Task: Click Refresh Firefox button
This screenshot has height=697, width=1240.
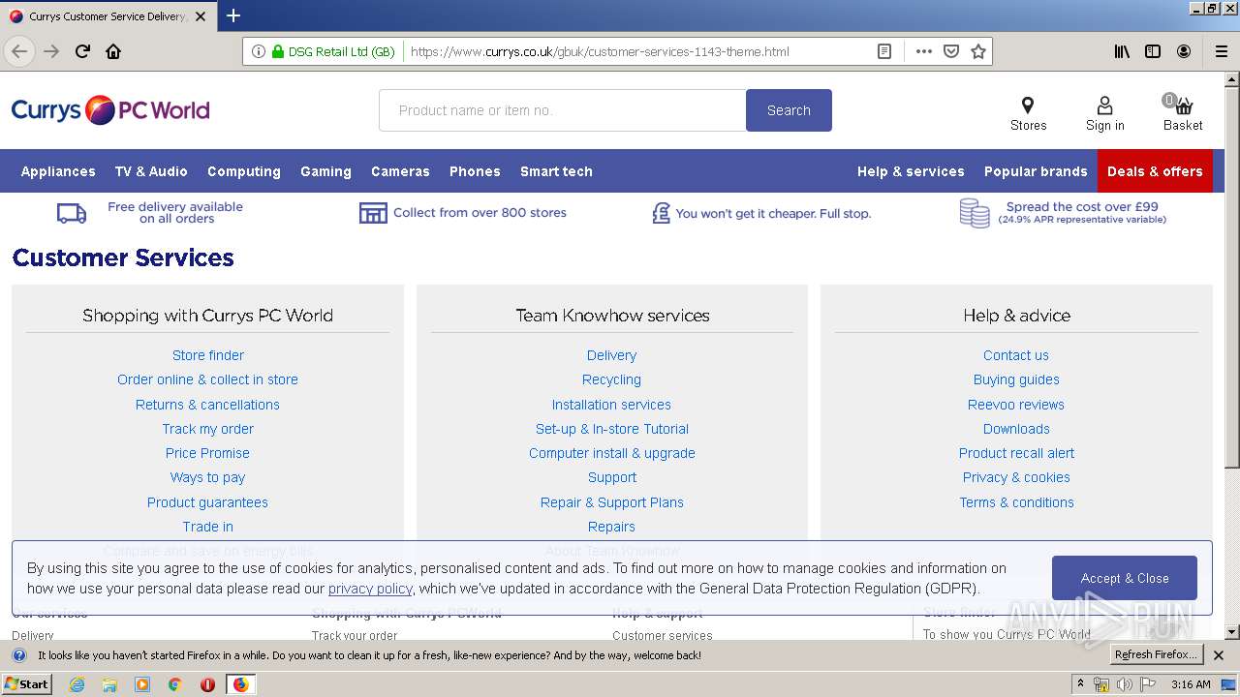Action: pyautogui.click(x=1156, y=655)
